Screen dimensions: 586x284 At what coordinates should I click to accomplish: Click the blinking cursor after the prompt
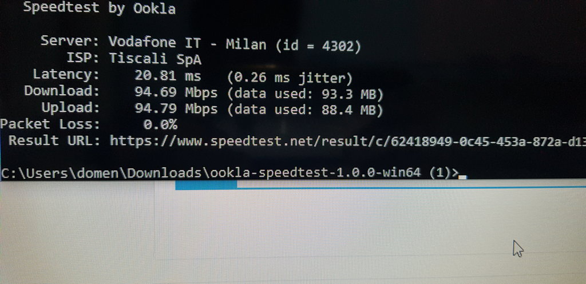tap(462, 177)
